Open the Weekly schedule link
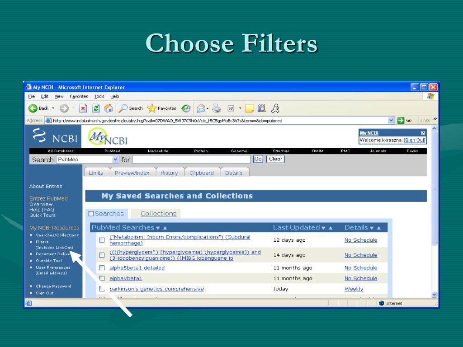 tap(354, 289)
